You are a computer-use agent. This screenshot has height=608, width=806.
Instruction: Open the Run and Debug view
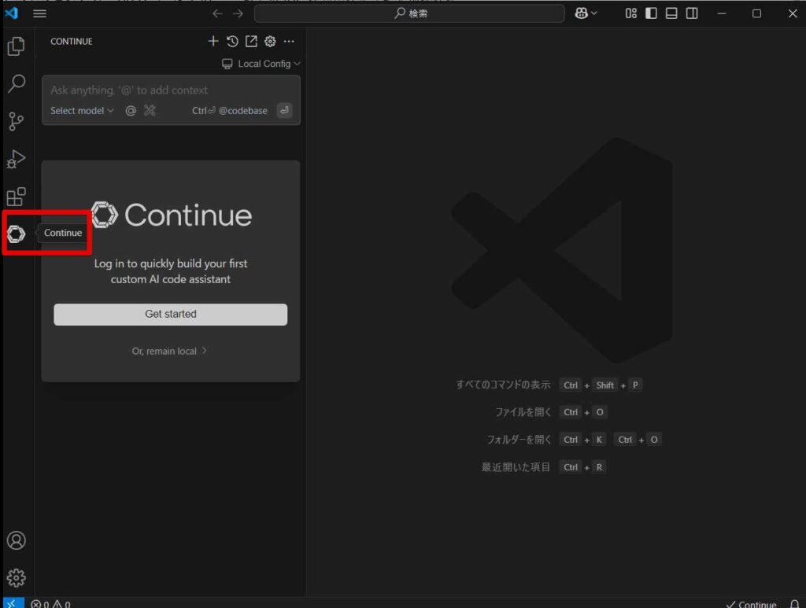[x=16, y=159]
